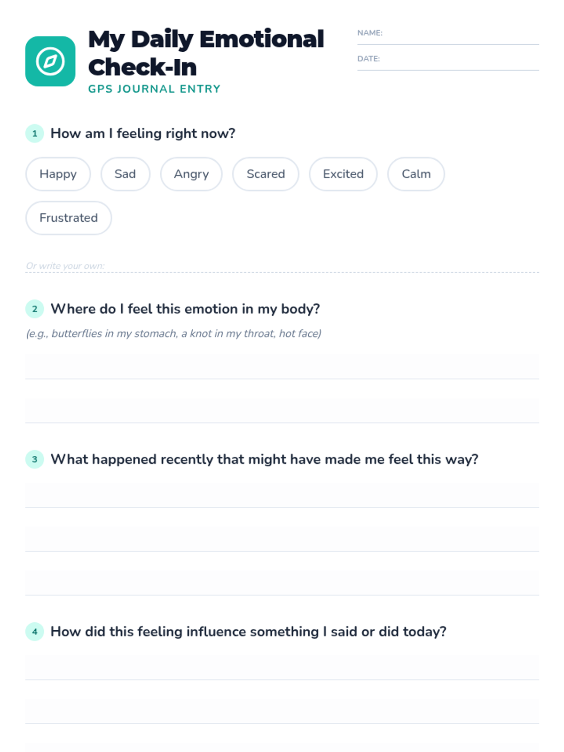Click second line under 'What happened recently'
564x752 pixels.
click(282, 539)
